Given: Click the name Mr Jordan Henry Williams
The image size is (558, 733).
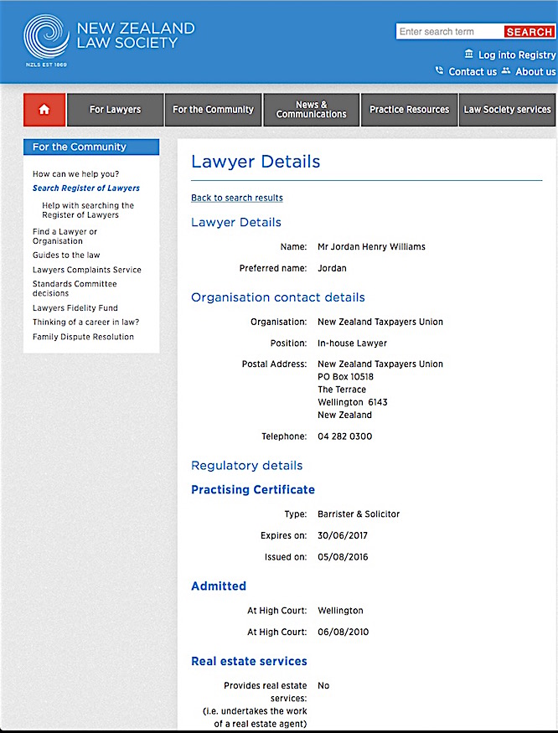Looking at the screenshot, I should [x=371, y=247].
